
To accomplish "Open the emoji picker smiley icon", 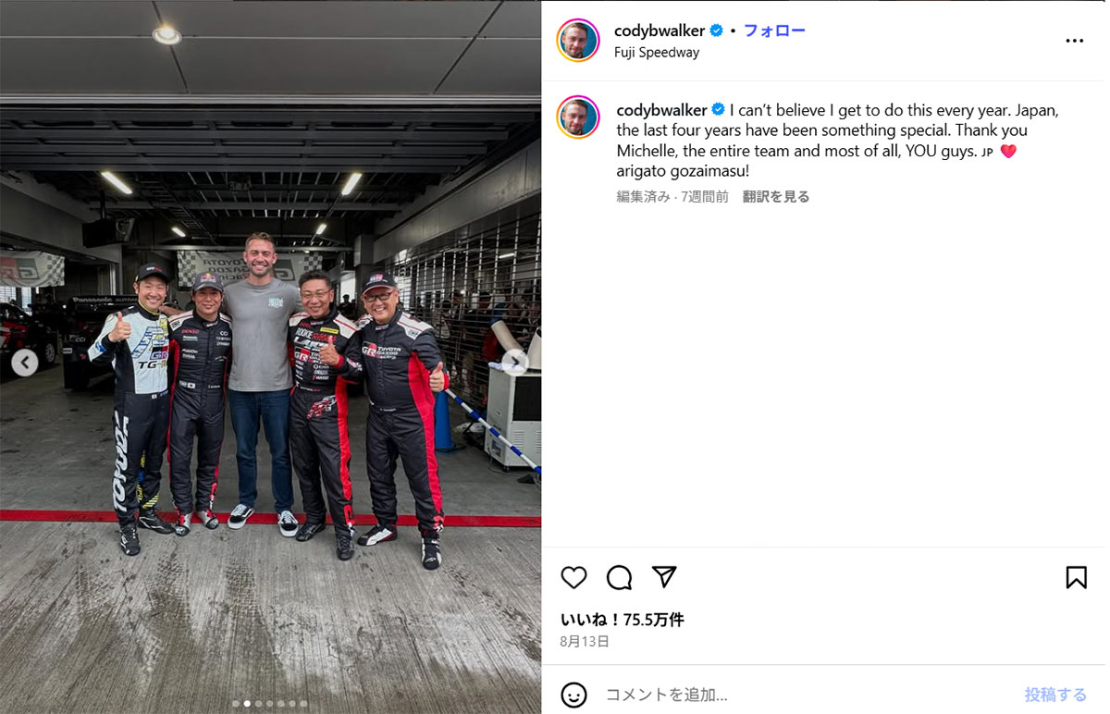I will coord(573,695).
